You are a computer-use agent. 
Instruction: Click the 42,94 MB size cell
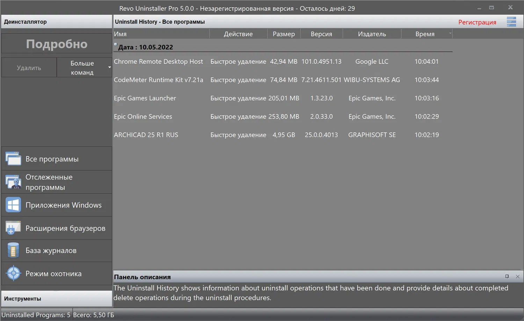pos(284,61)
